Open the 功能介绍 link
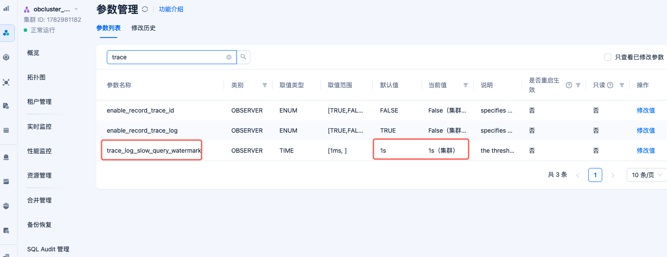 pos(171,9)
